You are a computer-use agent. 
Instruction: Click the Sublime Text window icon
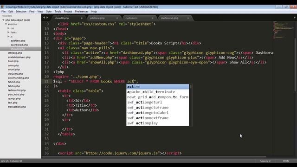coord(2,7)
